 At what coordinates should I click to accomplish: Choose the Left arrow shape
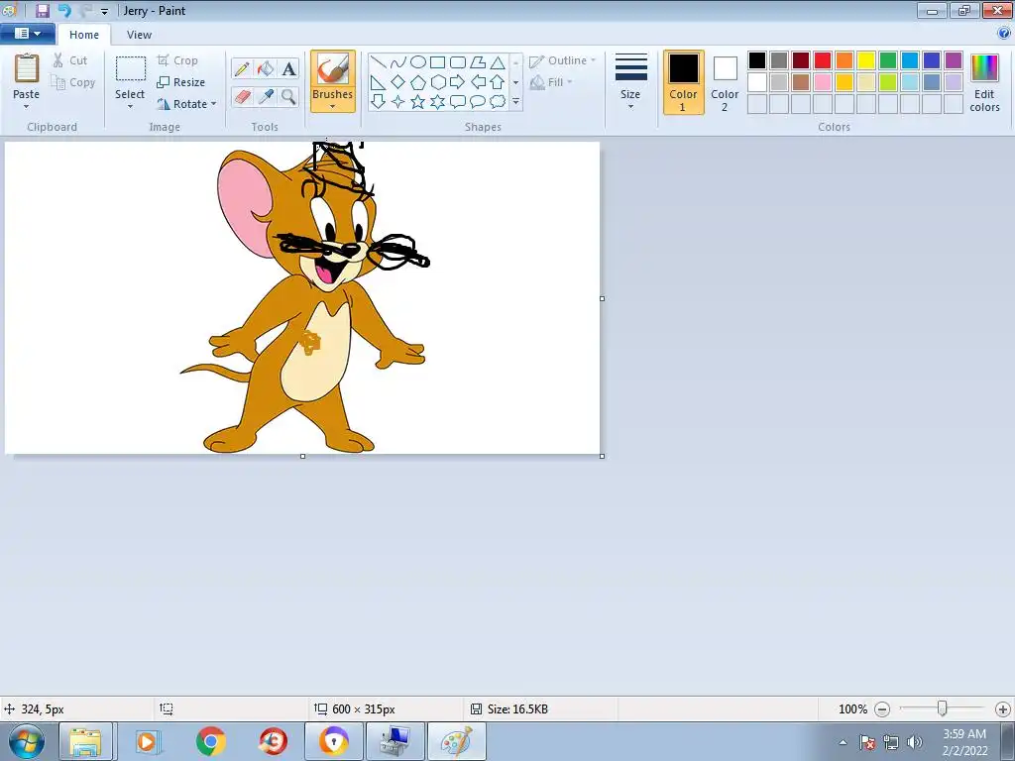pyautogui.click(x=478, y=82)
